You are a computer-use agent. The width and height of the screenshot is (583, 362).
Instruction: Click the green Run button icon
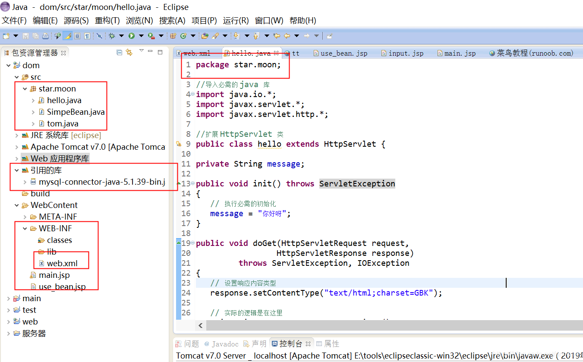(131, 36)
